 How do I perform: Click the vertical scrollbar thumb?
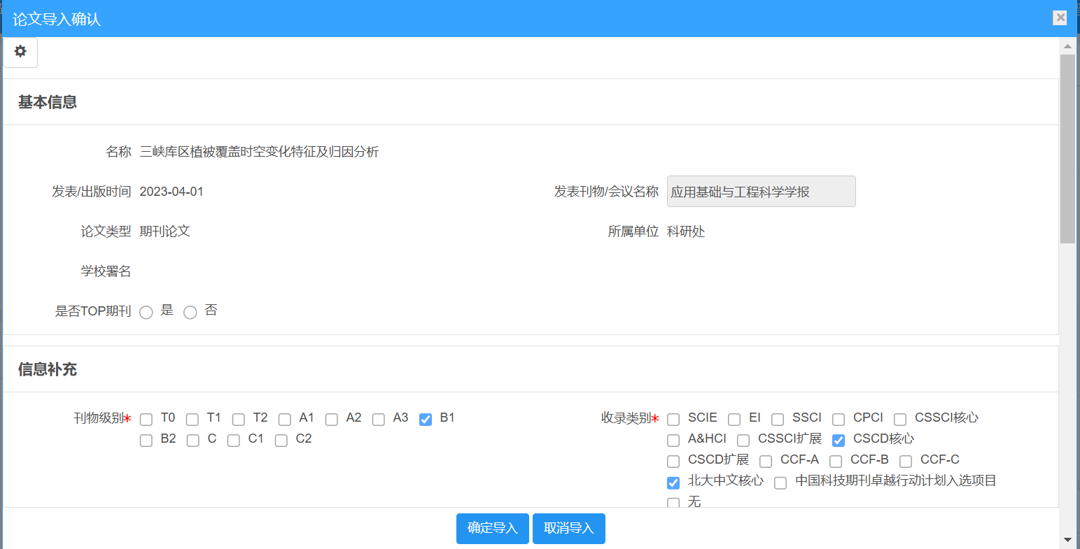(1067, 147)
